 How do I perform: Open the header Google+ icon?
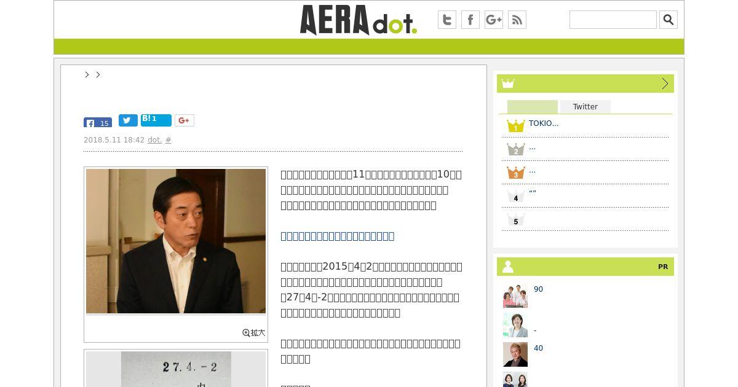coord(494,20)
